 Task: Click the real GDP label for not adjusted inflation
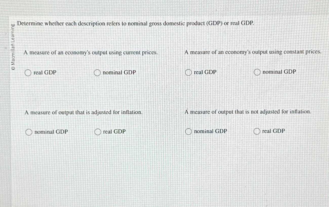pyautogui.click(x=274, y=131)
